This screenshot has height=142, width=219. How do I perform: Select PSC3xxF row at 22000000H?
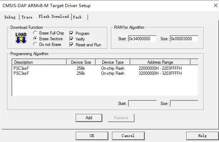tap(105, 68)
